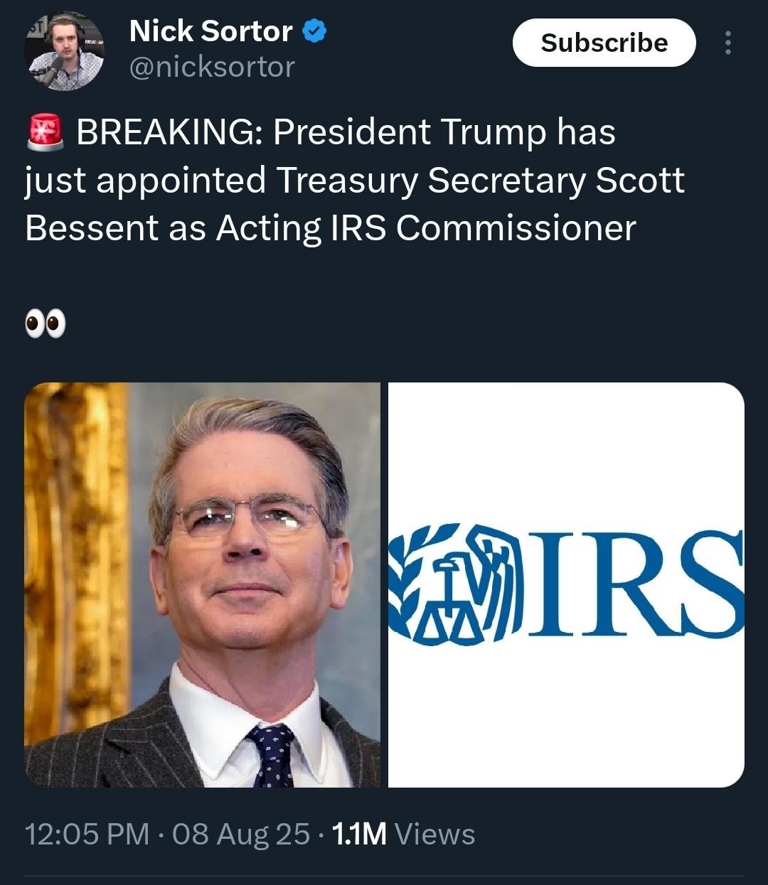Click the 08 Aug 25 date

point(241,834)
